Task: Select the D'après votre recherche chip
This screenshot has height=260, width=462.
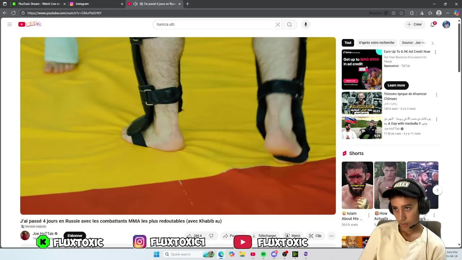Action: click(x=376, y=43)
